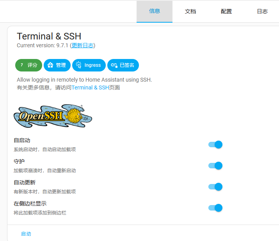Image resolution: width=279 pixels, height=241 pixels.
Task: Click the 管理 chip
Action: pyautogui.click(x=57, y=65)
